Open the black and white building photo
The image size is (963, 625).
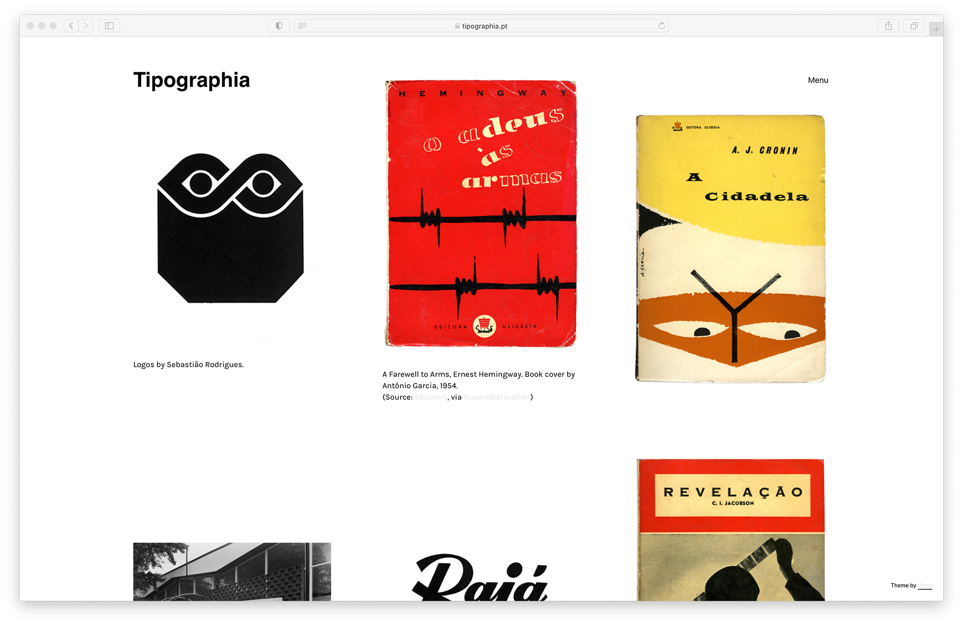coord(232,572)
